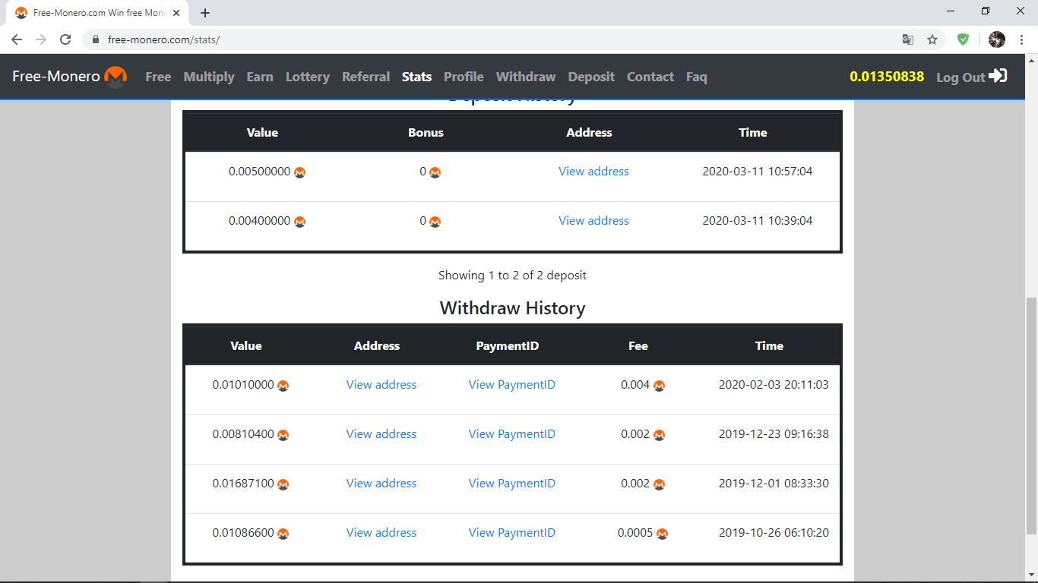Open the Free menu item
Viewport: 1038px width, 583px height.
coord(158,77)
